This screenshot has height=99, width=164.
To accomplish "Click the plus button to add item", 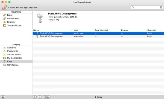I will (x=35, y=97).
